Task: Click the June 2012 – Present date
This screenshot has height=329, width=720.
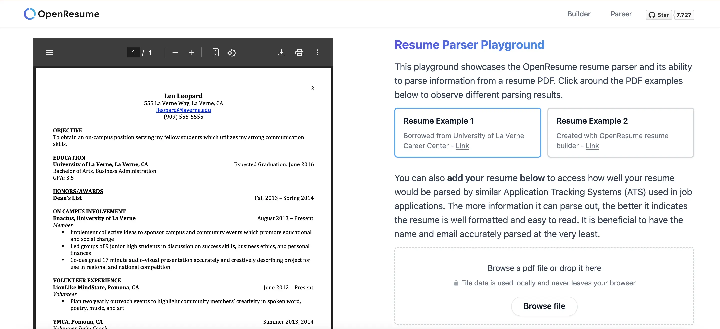Action: tap(288, 287)
